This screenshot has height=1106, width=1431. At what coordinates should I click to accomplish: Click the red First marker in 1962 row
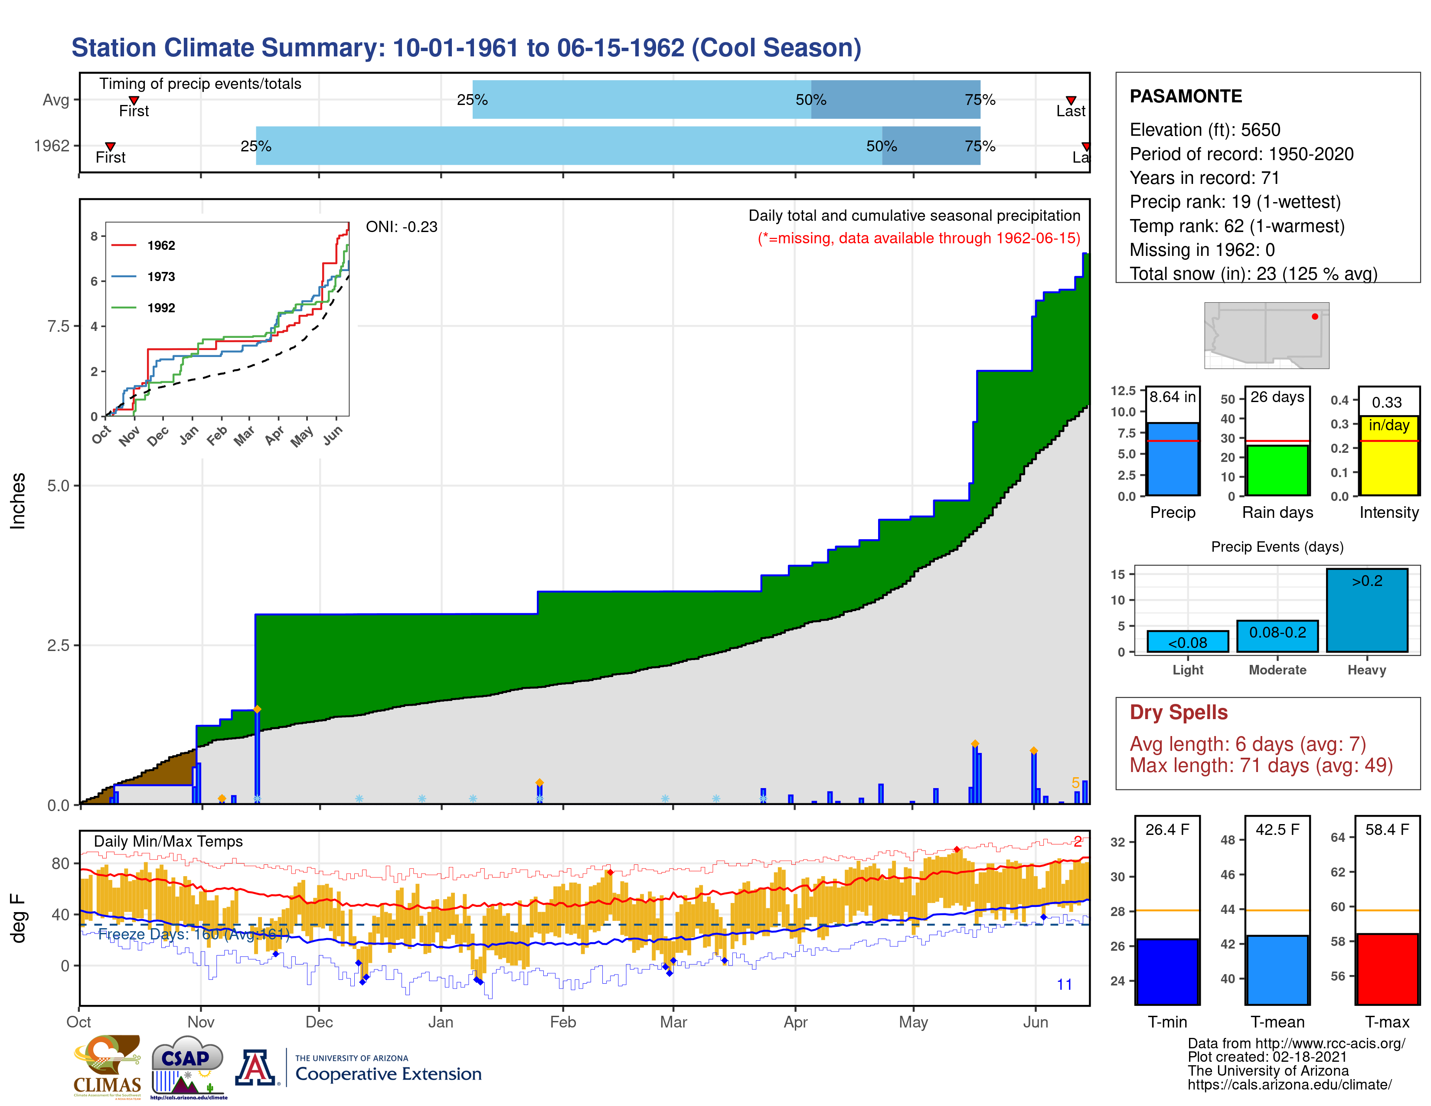(x=110, y=146)
